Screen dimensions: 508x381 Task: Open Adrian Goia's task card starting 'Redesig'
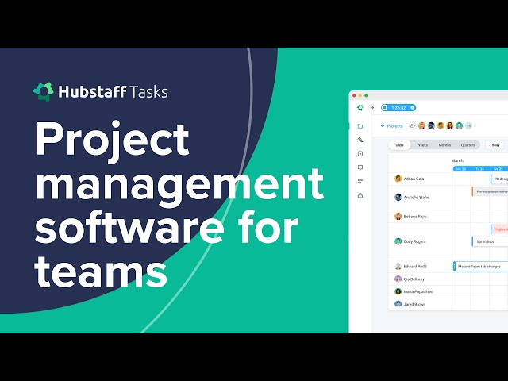(x=499, y=179)
